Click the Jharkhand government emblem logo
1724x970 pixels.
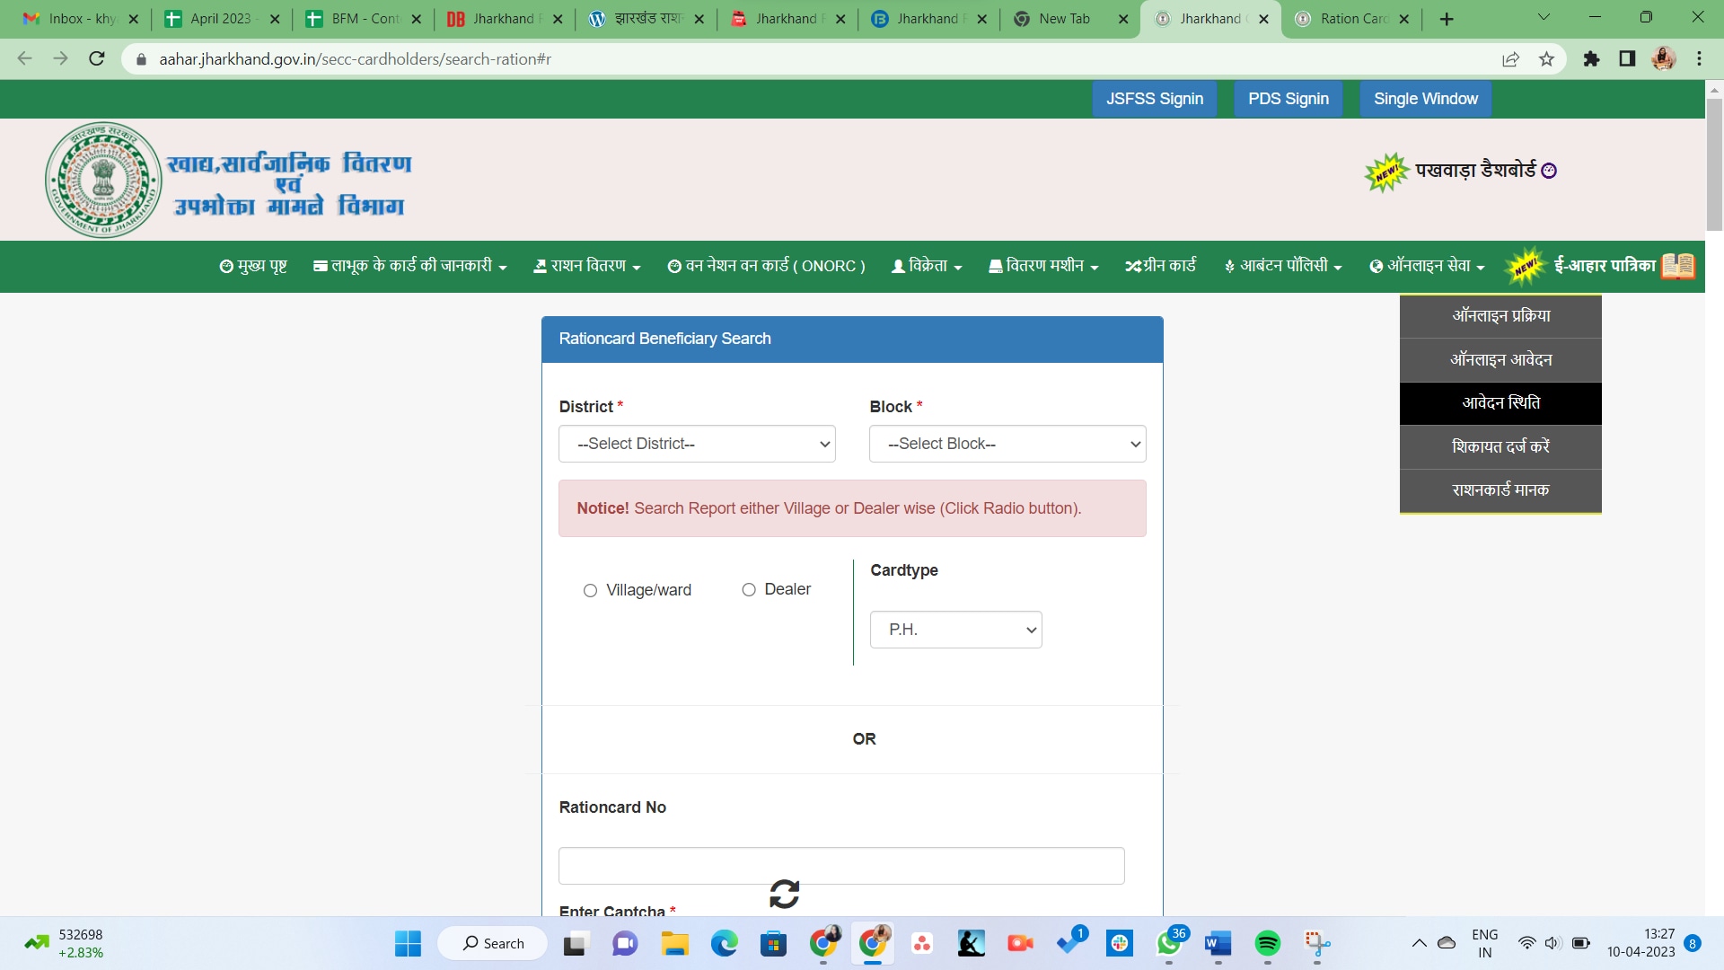click(x=103, y=180)
